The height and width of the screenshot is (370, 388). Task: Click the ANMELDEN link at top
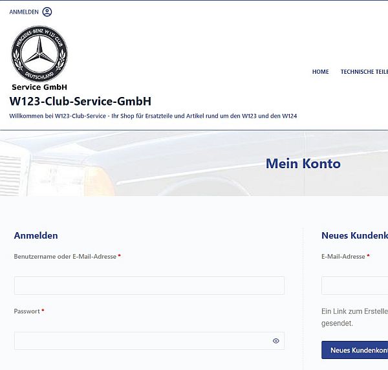click(24, 12)
